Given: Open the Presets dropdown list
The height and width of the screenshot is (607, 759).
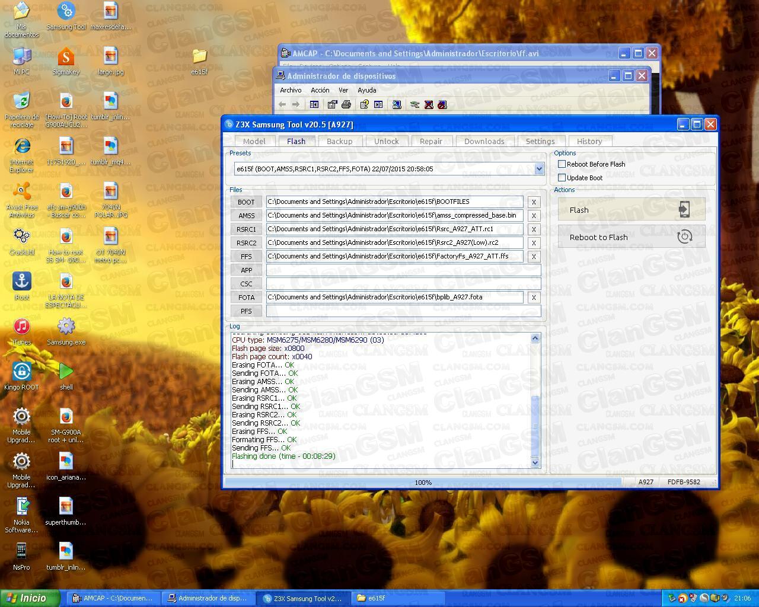Looking at the screenshot, I should click(539, 169).
